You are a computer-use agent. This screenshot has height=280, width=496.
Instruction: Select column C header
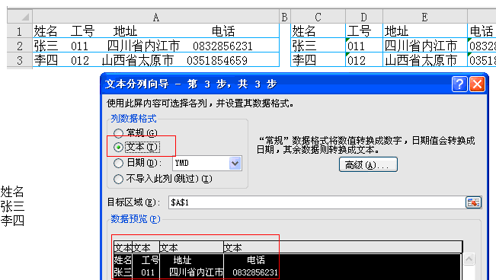(318, 17)
